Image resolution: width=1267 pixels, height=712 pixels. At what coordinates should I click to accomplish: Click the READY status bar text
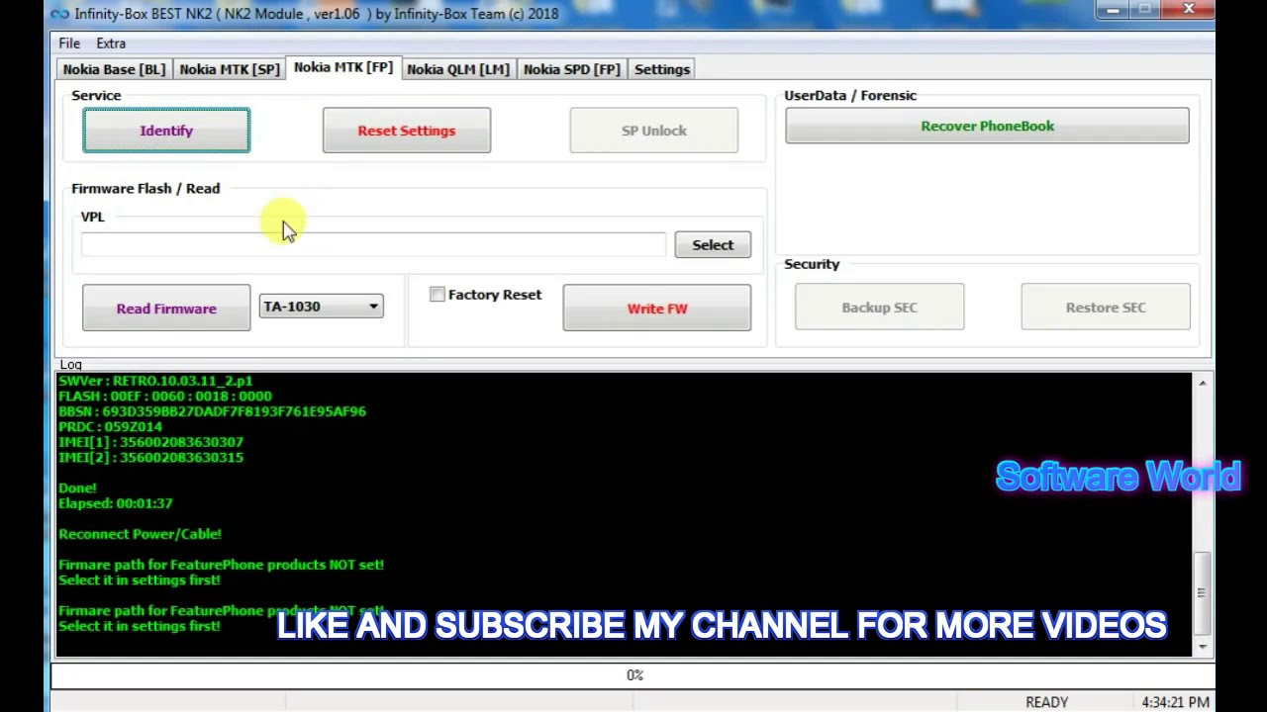(x=1046, y=702)
